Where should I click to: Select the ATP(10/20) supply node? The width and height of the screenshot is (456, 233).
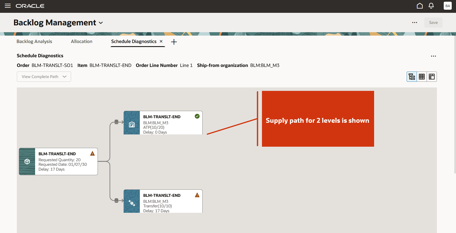163,123
